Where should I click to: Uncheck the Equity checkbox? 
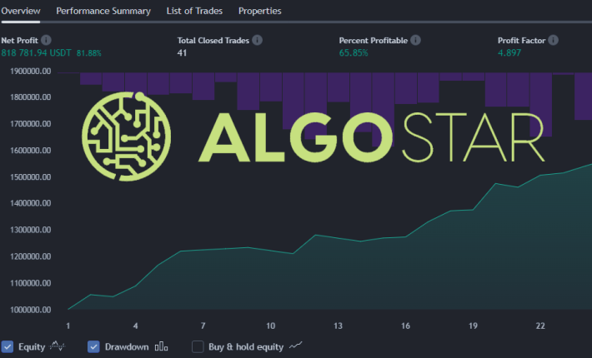pyautogui.click(x=8, y=346)
